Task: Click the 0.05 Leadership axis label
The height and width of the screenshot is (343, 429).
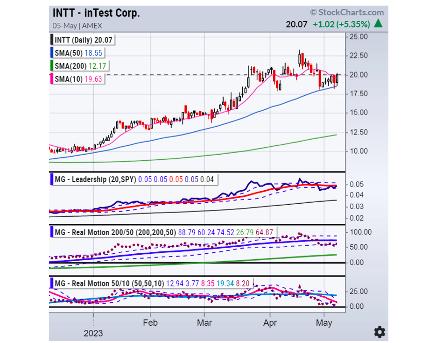Action: (357, 185)
